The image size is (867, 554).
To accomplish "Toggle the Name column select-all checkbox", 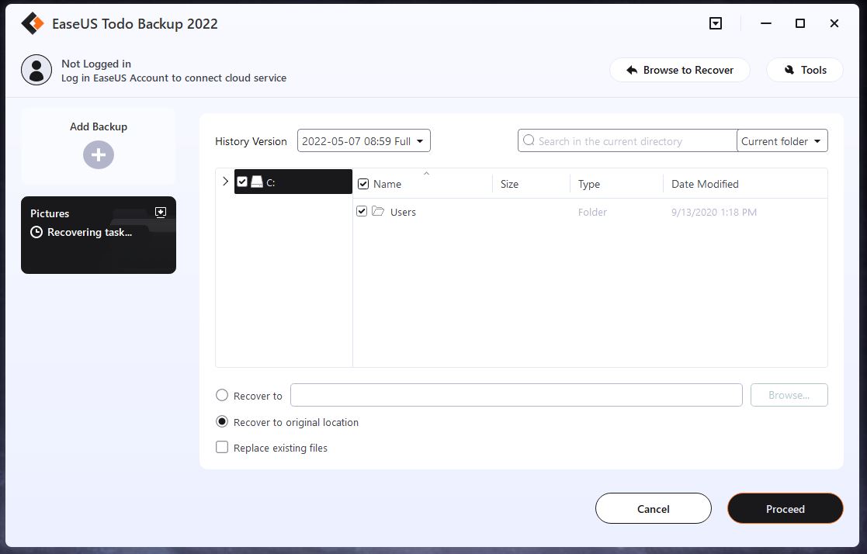I will (x=363, y=184).
